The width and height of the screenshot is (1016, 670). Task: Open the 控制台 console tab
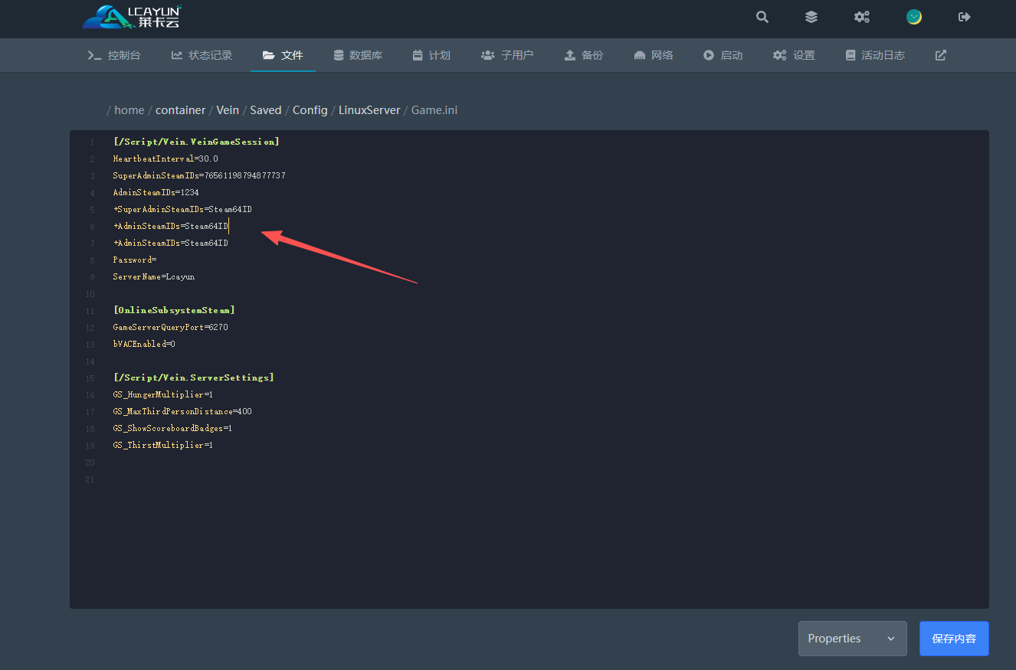click(114, 55)
